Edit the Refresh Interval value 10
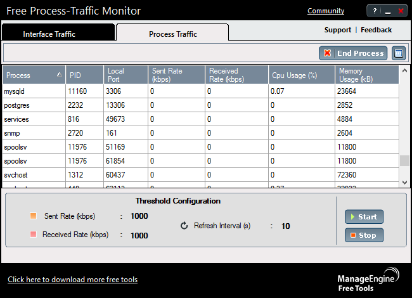This screenshot has width=412, height=298. (x=286, y=226)
